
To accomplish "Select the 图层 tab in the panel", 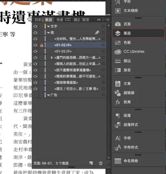I will (49, 20).
